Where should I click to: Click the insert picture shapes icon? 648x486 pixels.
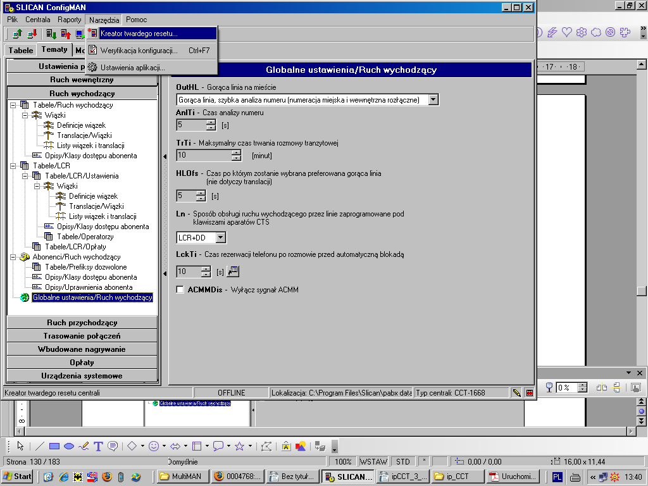[x=301, y=446]
